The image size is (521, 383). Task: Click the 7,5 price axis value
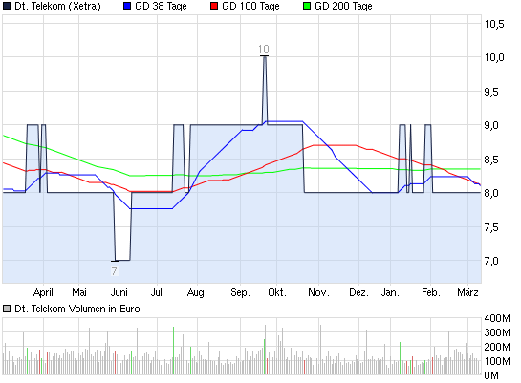(491, 227)
